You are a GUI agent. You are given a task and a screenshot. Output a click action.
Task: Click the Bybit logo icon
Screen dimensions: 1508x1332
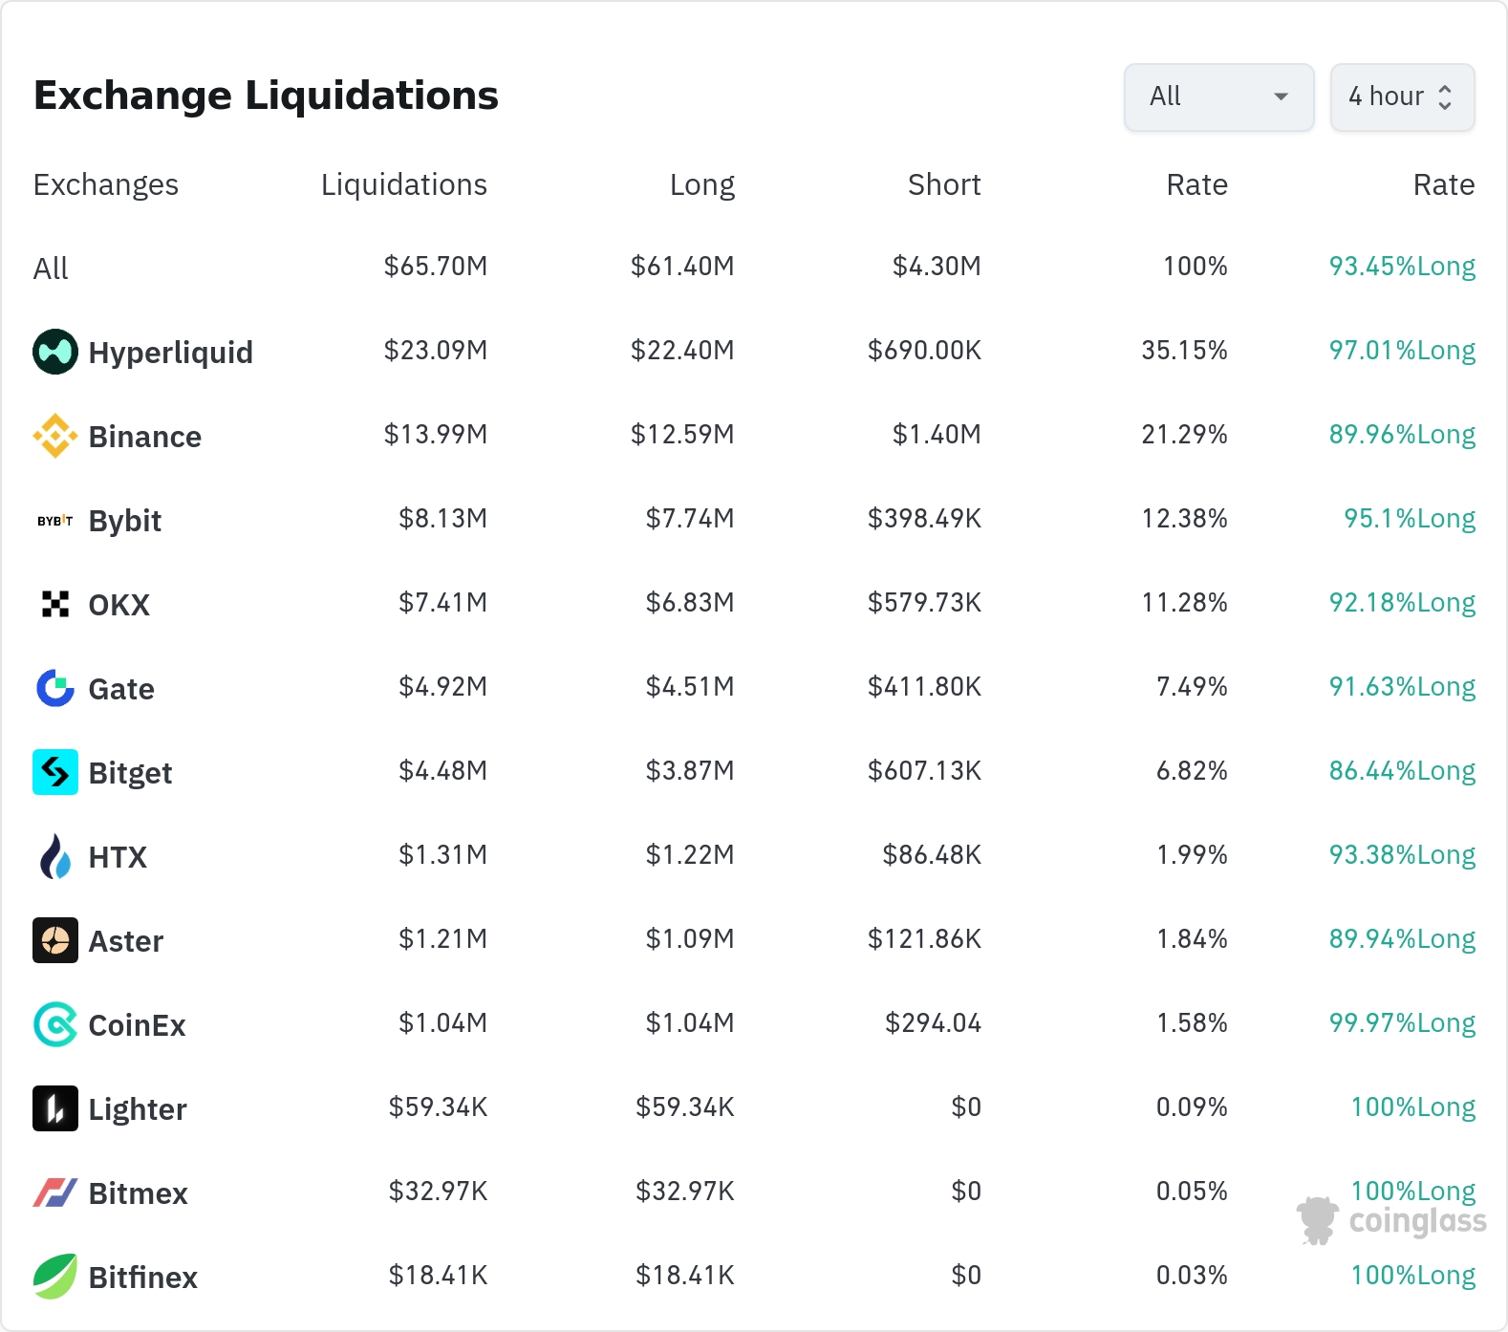point(55,521)
